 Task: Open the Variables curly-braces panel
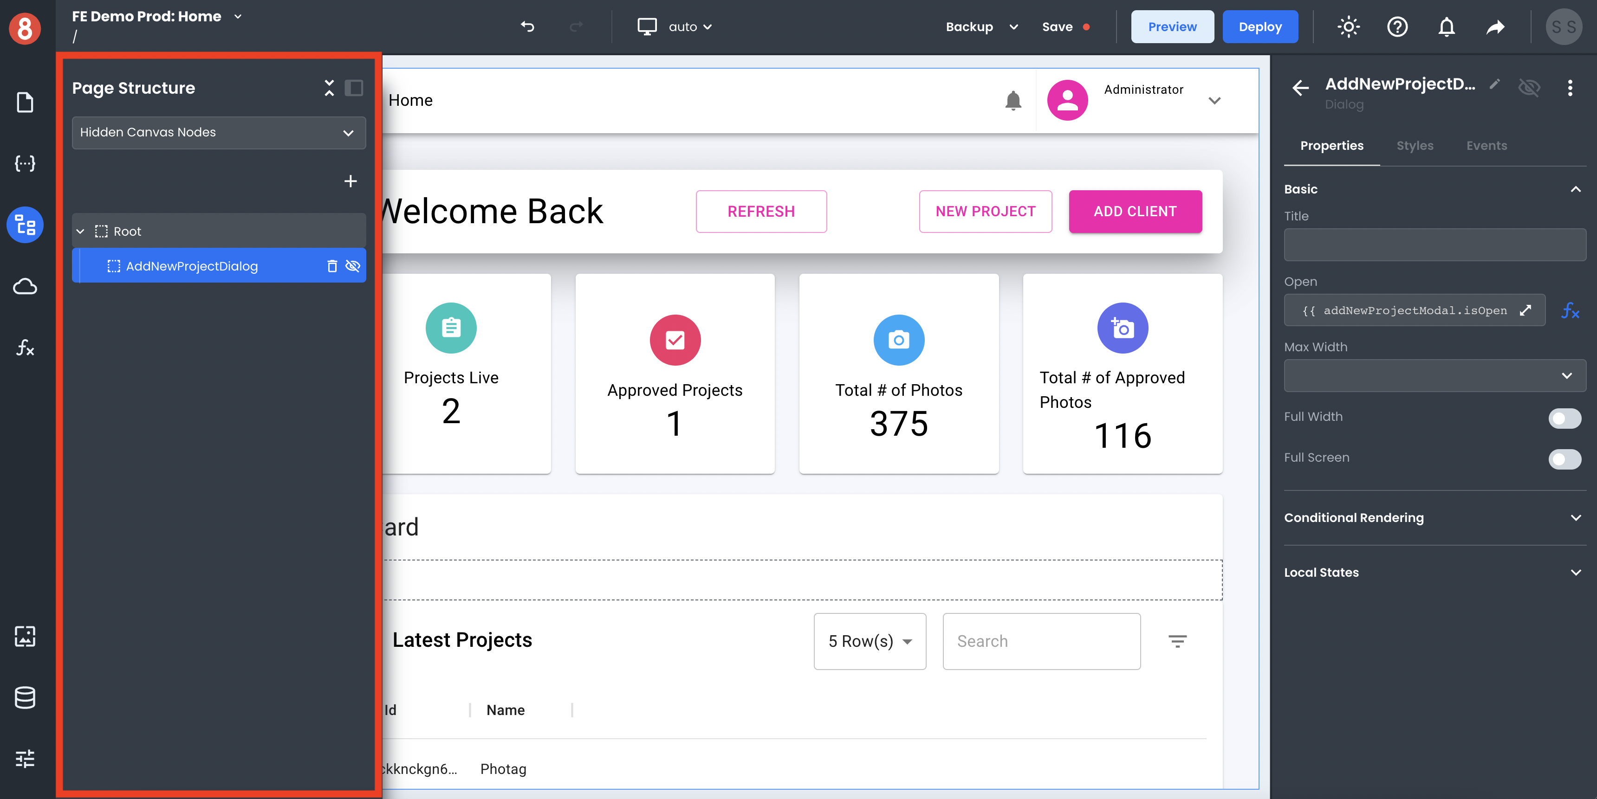tap(25, 163)
